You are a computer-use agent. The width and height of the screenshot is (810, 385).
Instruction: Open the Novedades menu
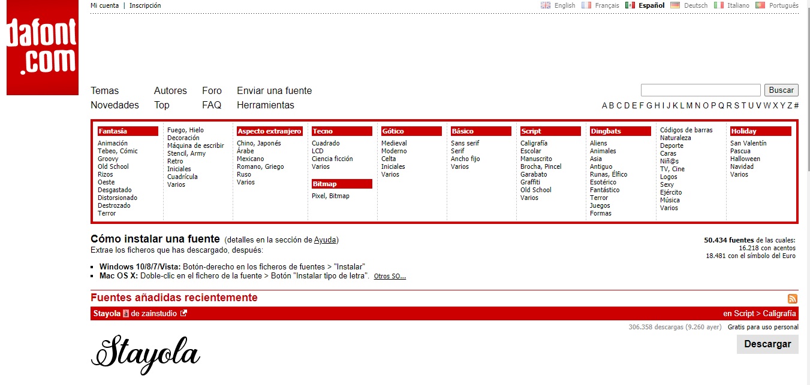pos(115,105)
